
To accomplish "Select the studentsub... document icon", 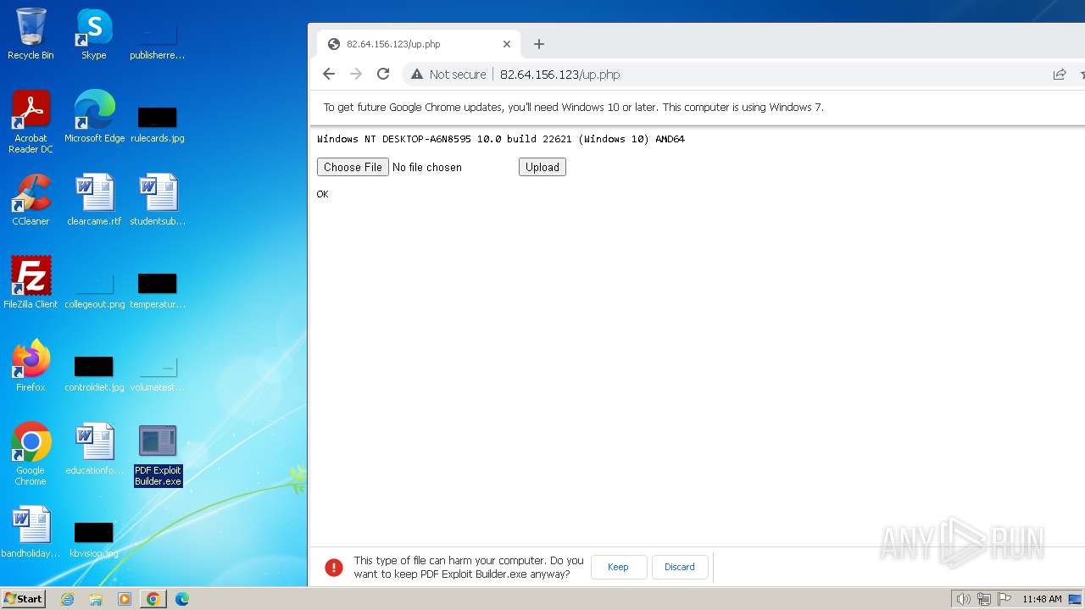I will pos(158,199).
